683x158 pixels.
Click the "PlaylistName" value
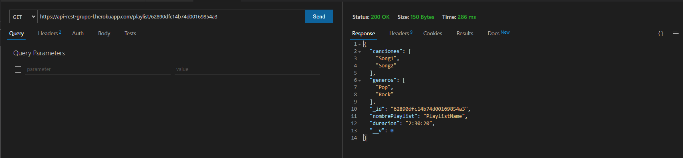pyautogui.click(x=444, y=116)
